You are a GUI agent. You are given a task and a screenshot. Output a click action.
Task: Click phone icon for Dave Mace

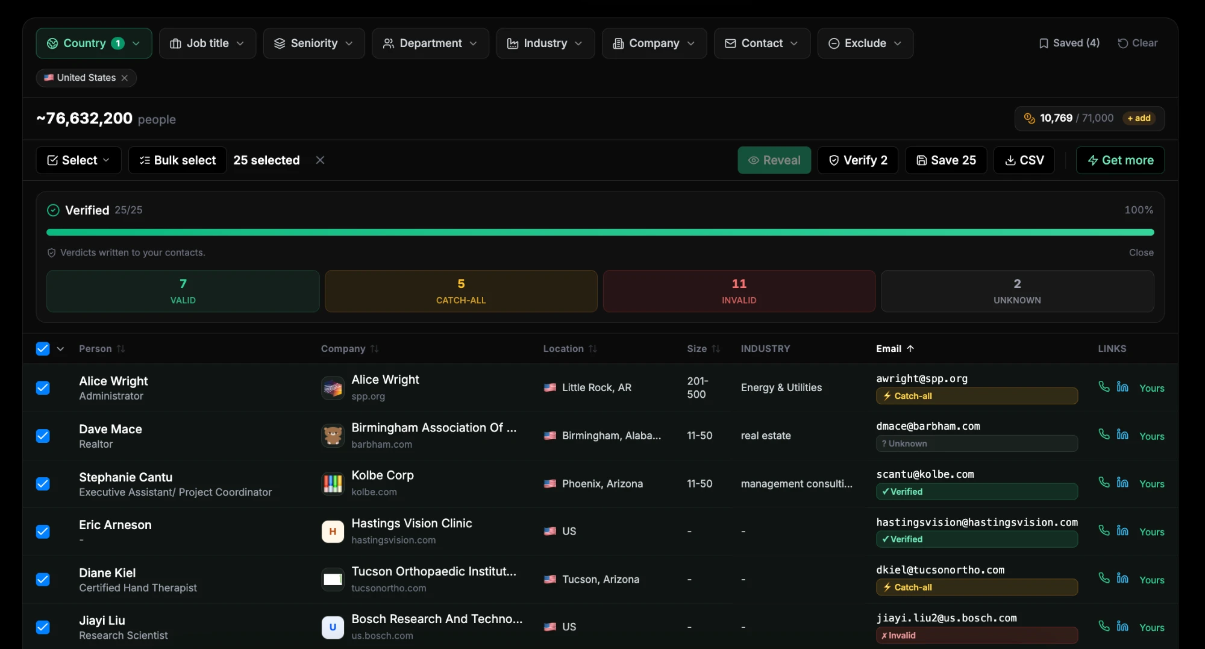tap(1104, 434)
